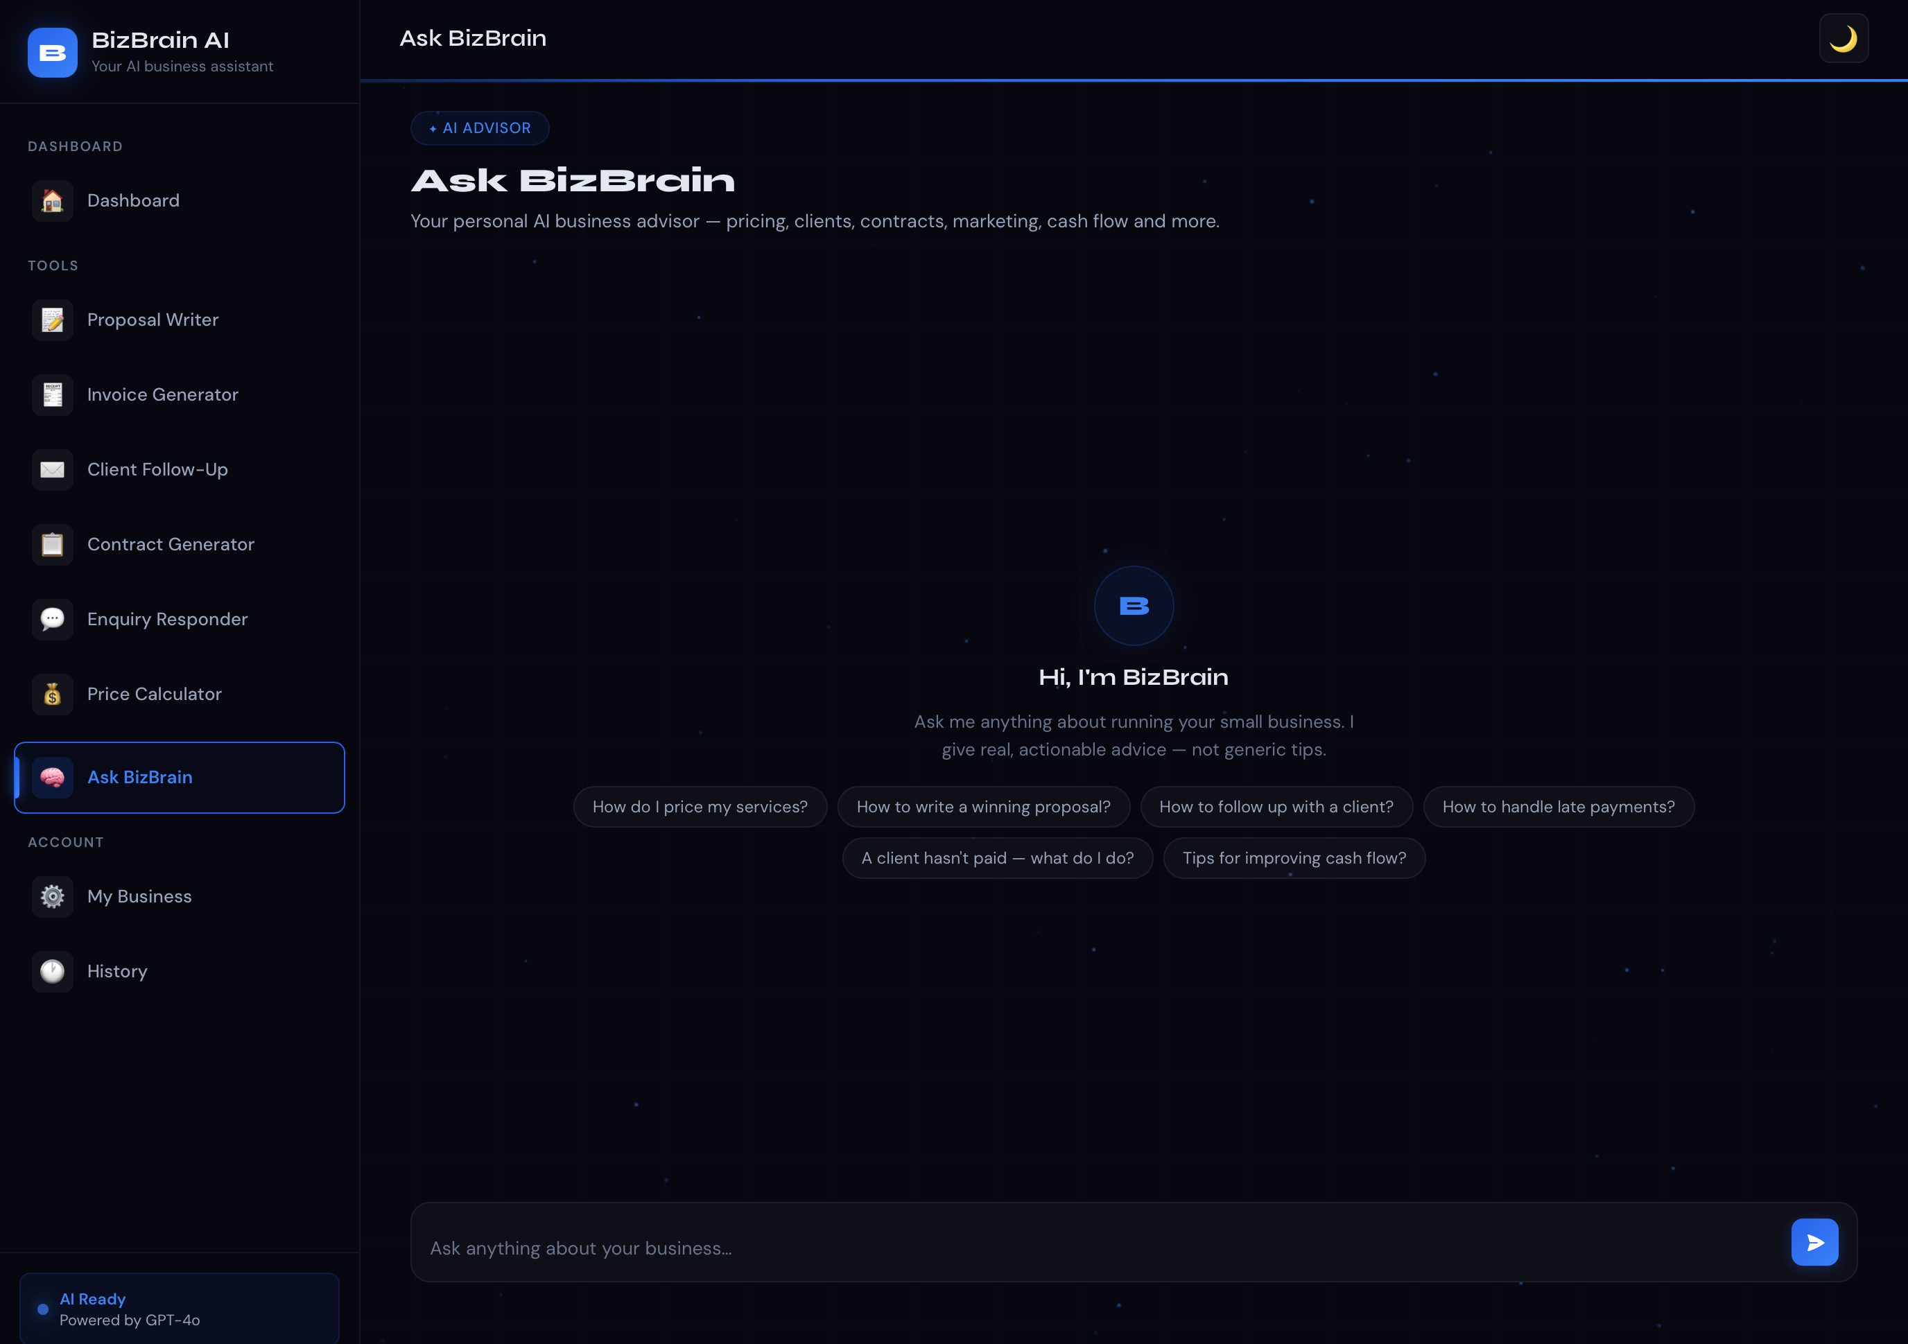Click the 'Hi, I'm BizBrain' greeting

[x=1134, y=677]
